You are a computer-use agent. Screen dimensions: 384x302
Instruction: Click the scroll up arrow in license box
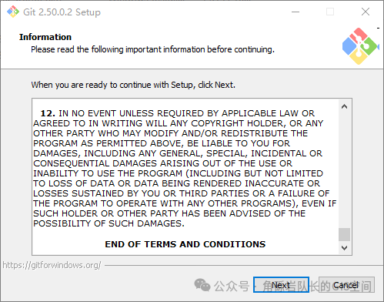coord(344,106)
